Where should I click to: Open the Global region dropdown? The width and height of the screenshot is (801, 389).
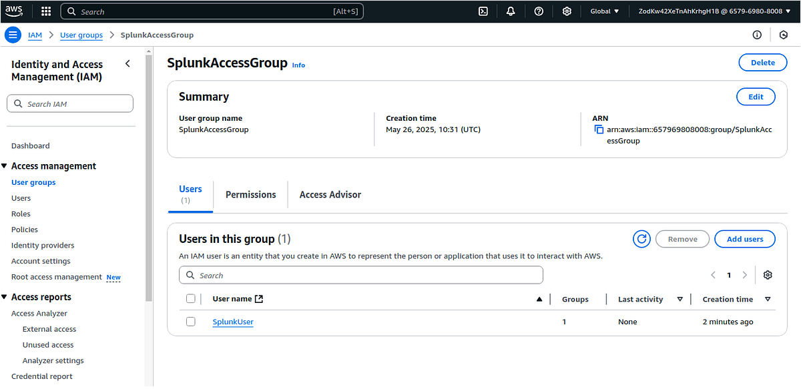point(603,11)
